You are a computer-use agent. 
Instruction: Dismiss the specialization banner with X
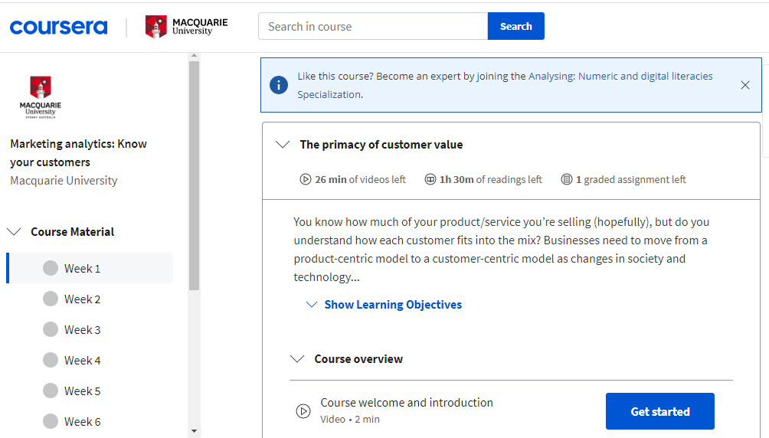[x=745, y=85]
